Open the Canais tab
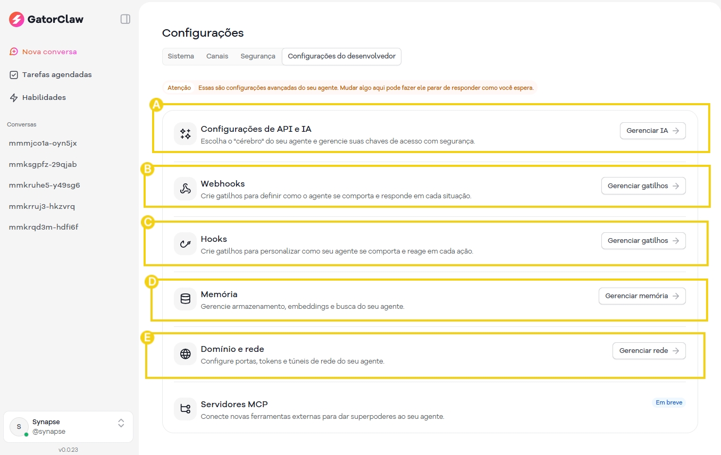Viewport: 721px width, 455px height. (217, 56)
